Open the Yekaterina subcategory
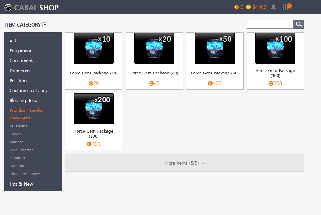Viewport: 321px width, 215px height. 18,126
